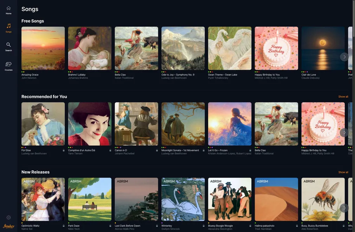Viewport: 355px width, 232px height.
Task: Open Winterley swans cover
Action: tap(183, 199)
